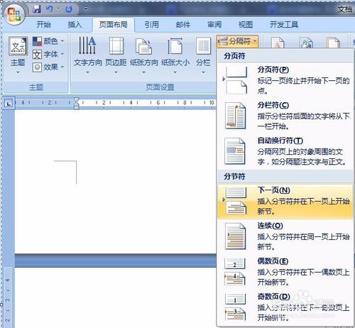Image resolution: width=355 pixels, height=328 pixels.
Task: Select 分栏符 column break option
Action: coord(285,116)
